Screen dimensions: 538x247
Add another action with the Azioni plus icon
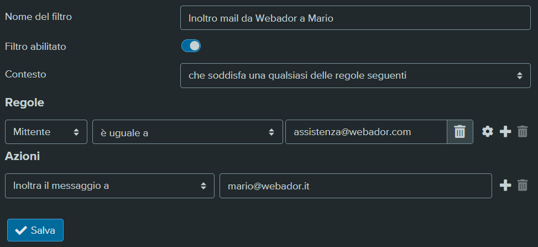[x=505, y=186]
